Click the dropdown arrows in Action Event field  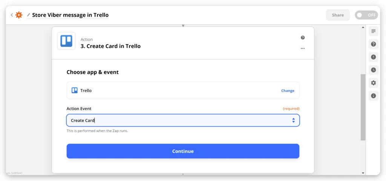pos(293,120)
